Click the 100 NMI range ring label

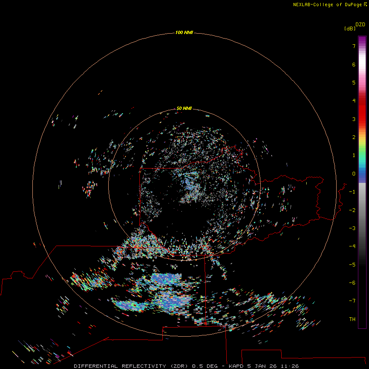(184, 32)
